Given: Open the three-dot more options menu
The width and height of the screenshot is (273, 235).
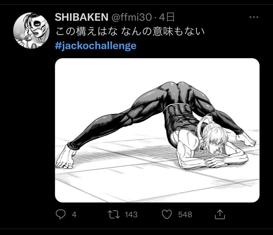Looking at the screenshot, I should (x=254, y=17).
